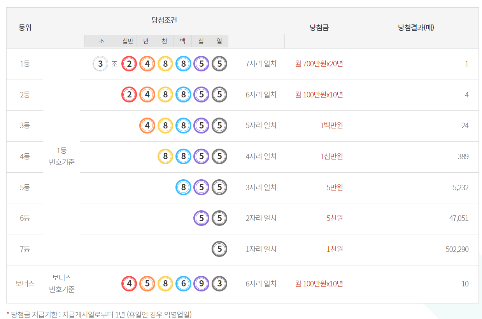Image resolution: width=482 pixels, height=319 pixels.
Task: Click red ball 2 in 1등 row
Action: (129, 64)
